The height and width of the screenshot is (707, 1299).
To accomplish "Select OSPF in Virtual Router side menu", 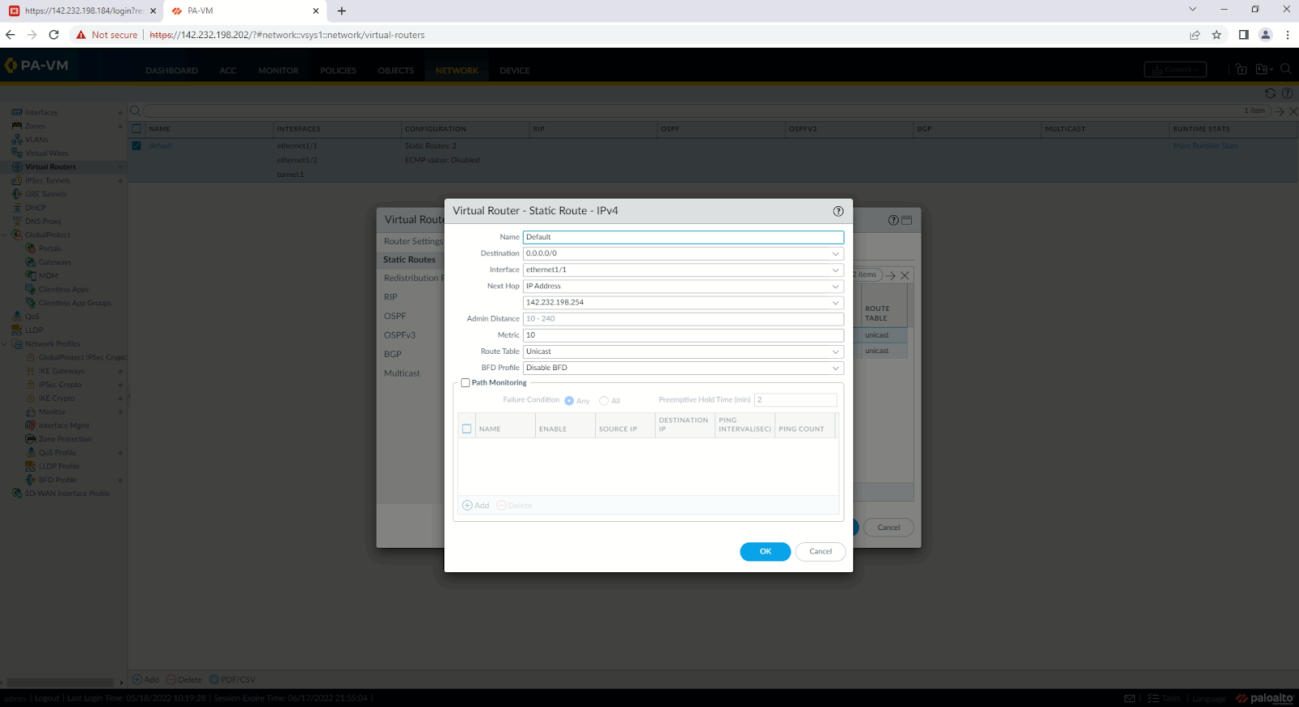I will (x=395, y=317).
